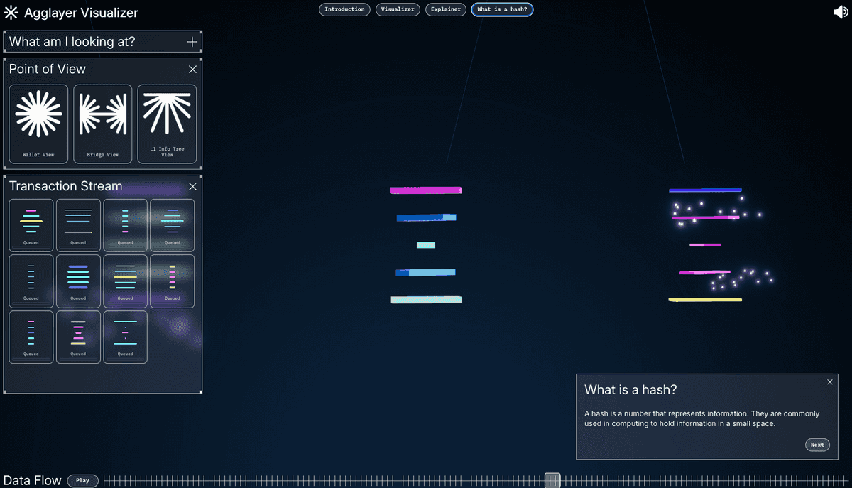The height and width of the screenshot is (488, 852).
Task: Select the Bridge View icon
Action: tap(103, 124)
